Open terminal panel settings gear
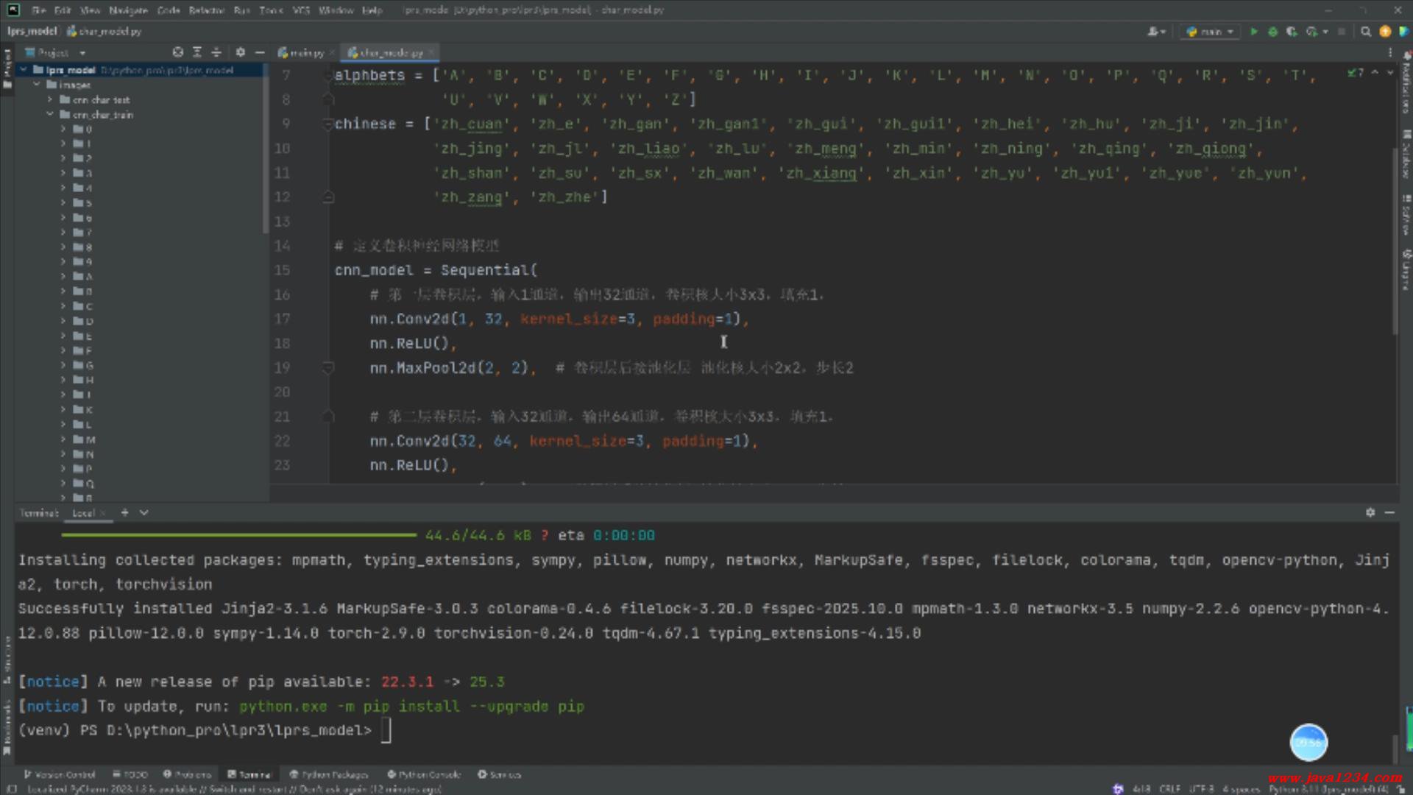 (x=1370, y=512)
